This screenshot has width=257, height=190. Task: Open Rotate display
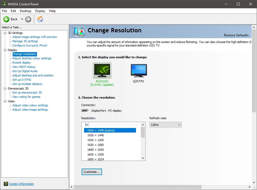point(22,63)
